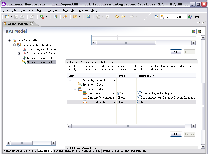Click the Print toolbar icon
This screenshot has width=208, height=154.
click(22, 17)
